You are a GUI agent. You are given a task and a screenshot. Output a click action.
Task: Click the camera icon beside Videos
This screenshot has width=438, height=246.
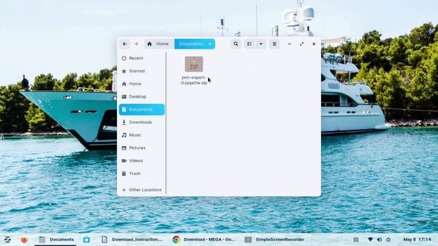[124, 161]
